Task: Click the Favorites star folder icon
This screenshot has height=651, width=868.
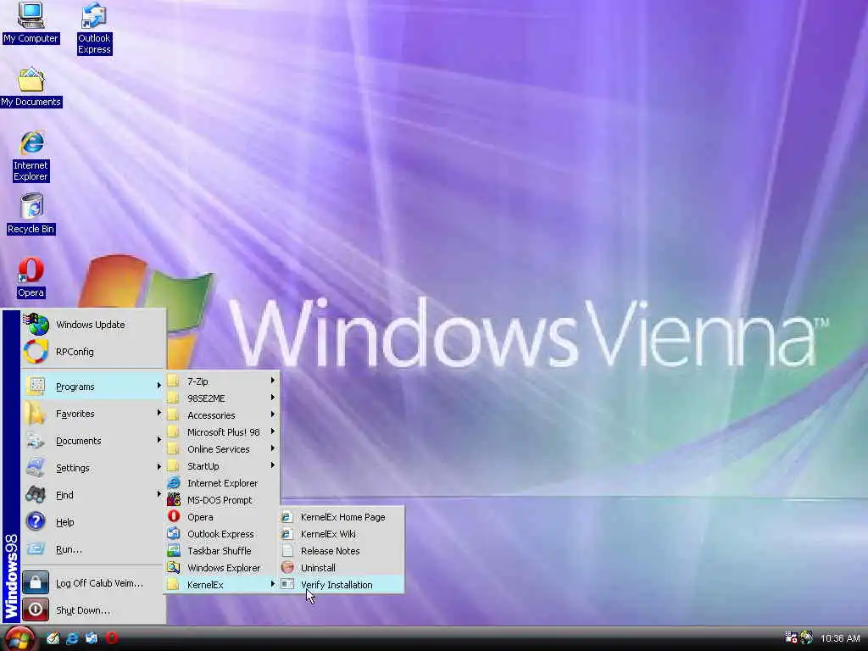Action: coord(36,414)
